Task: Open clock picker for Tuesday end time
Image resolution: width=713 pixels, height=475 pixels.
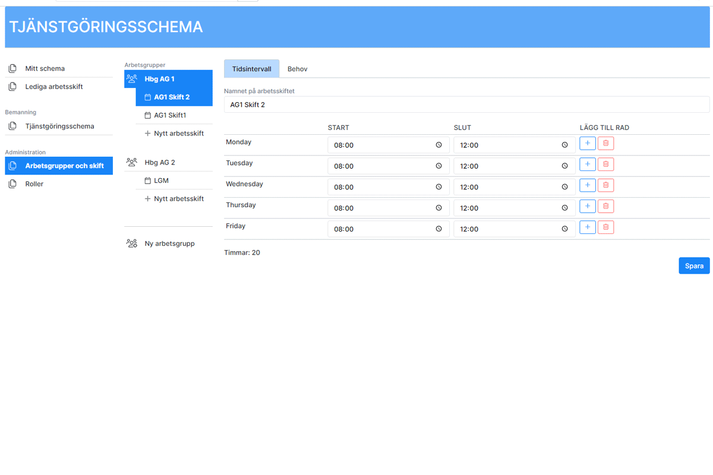Action: (564, 166)
